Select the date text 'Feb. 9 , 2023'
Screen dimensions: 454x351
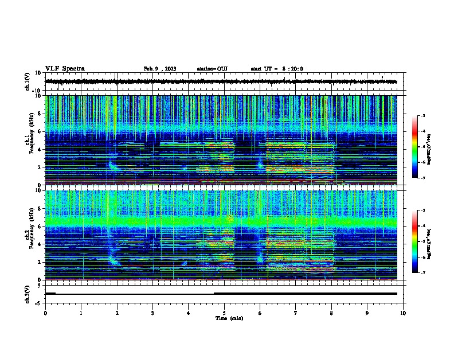(x=160, y=69)
